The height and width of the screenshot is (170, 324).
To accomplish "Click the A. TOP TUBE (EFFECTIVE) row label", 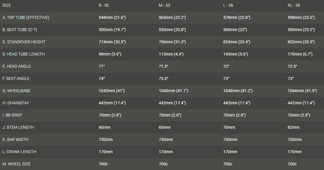I will (x=26, y=17).
